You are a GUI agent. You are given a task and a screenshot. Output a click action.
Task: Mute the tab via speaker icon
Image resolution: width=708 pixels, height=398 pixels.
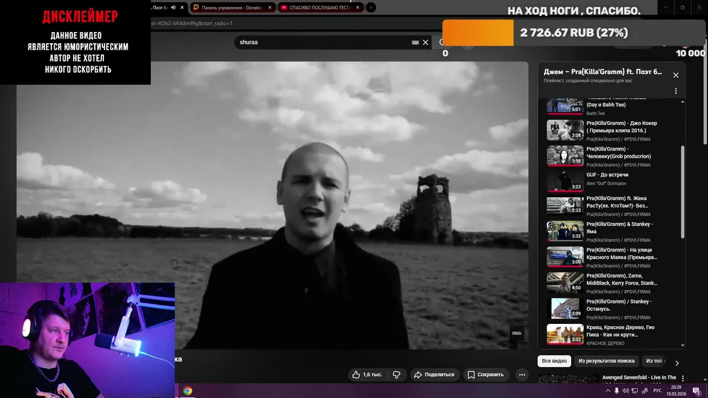[173, 8]
